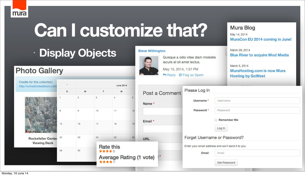The height and width of the screenshot is (176, 305).
Task: Click the Reply arrow icon
Action: point(164,75)
